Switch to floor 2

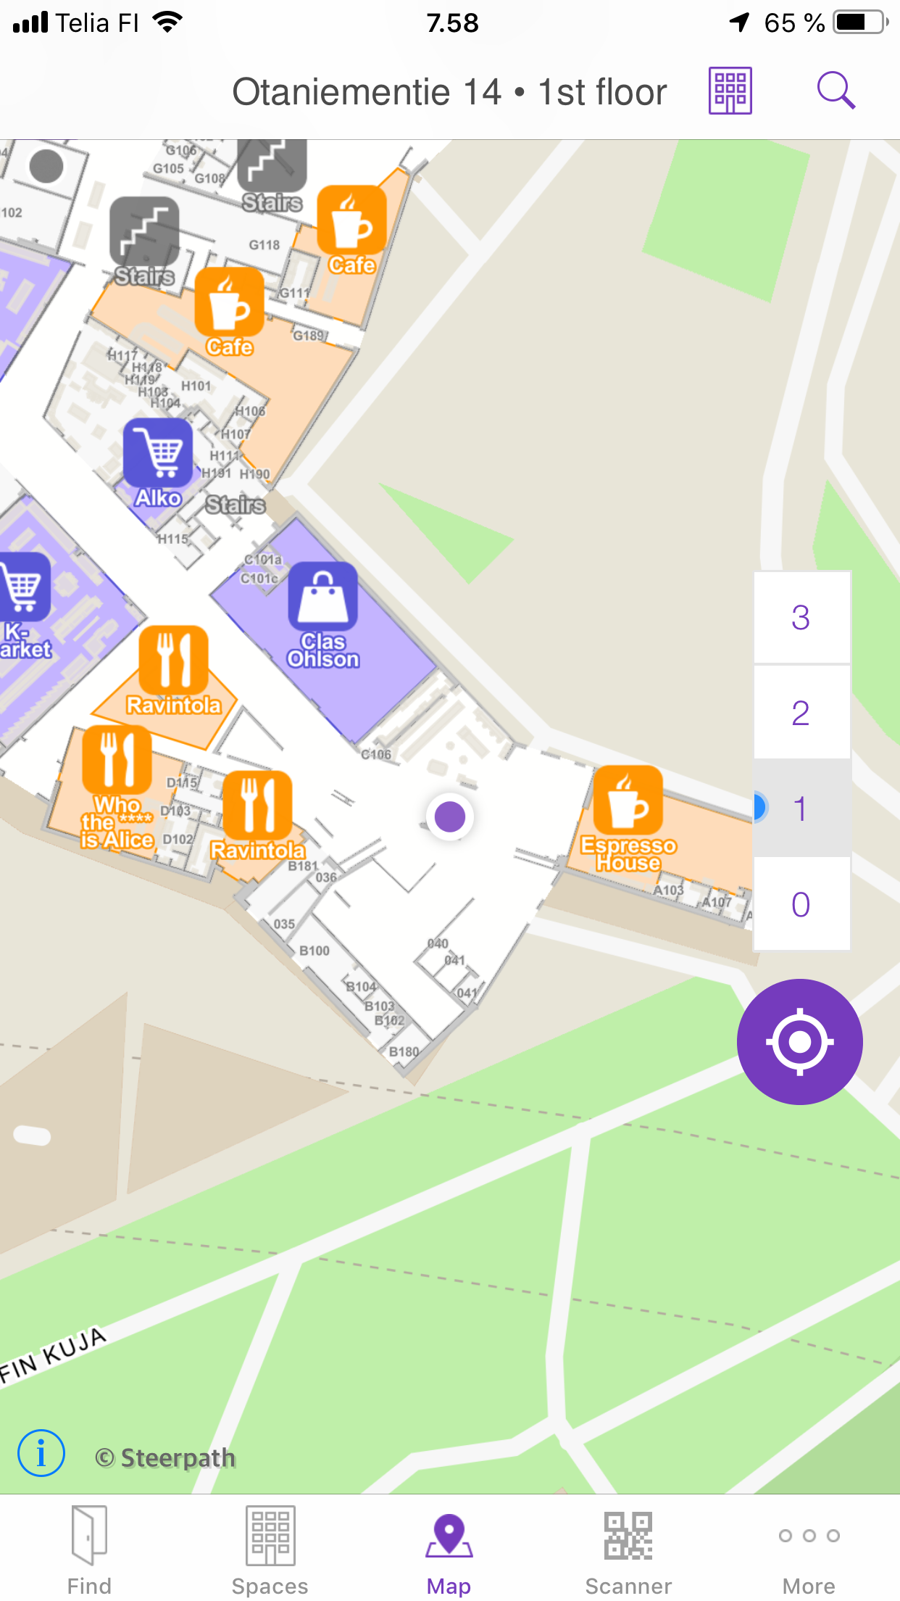coord(801,713)
